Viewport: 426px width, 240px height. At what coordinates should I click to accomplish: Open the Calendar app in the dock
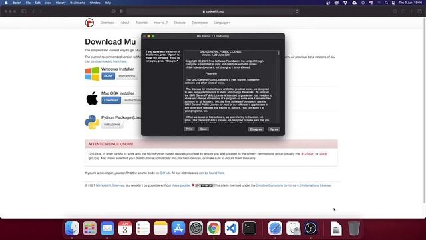click(x=125, y=228)
